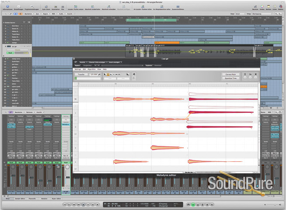Switch to the Hyper-Editor tab

point(57,199)
